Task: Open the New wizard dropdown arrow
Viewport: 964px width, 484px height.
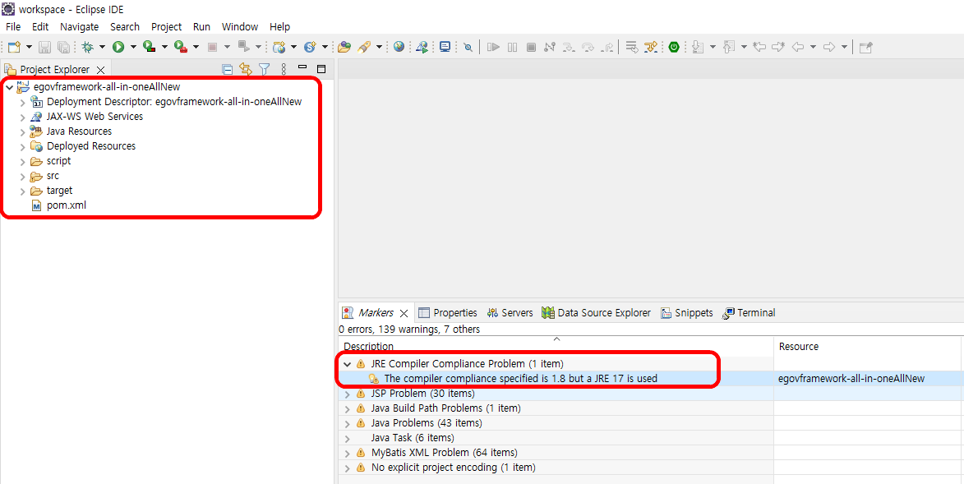Action: [x=29, y=47]
